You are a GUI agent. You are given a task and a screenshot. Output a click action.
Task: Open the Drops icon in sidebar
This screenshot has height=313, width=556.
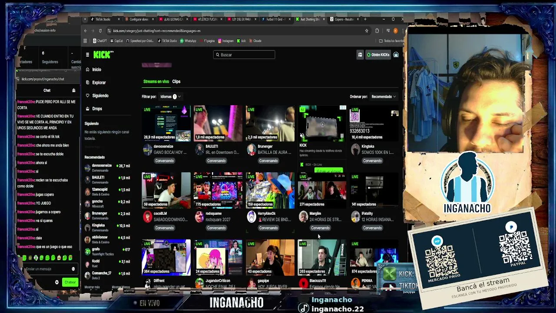(x=88, y=109)
